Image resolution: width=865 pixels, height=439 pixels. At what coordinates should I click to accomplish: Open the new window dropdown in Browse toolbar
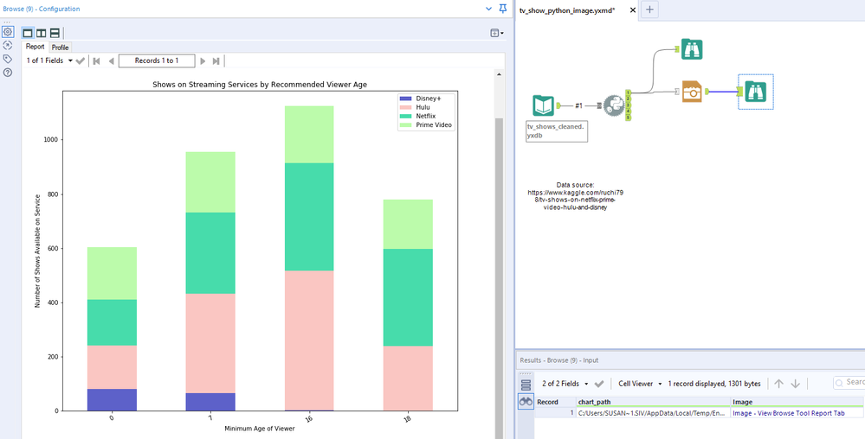(x=497, y=33)
